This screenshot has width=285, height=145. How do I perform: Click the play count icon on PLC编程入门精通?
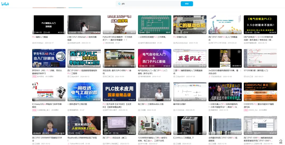click(x=35, y=32)
